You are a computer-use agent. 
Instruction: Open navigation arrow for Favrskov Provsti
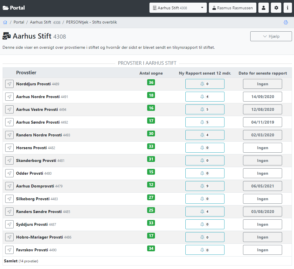click(x=9, y=250)
